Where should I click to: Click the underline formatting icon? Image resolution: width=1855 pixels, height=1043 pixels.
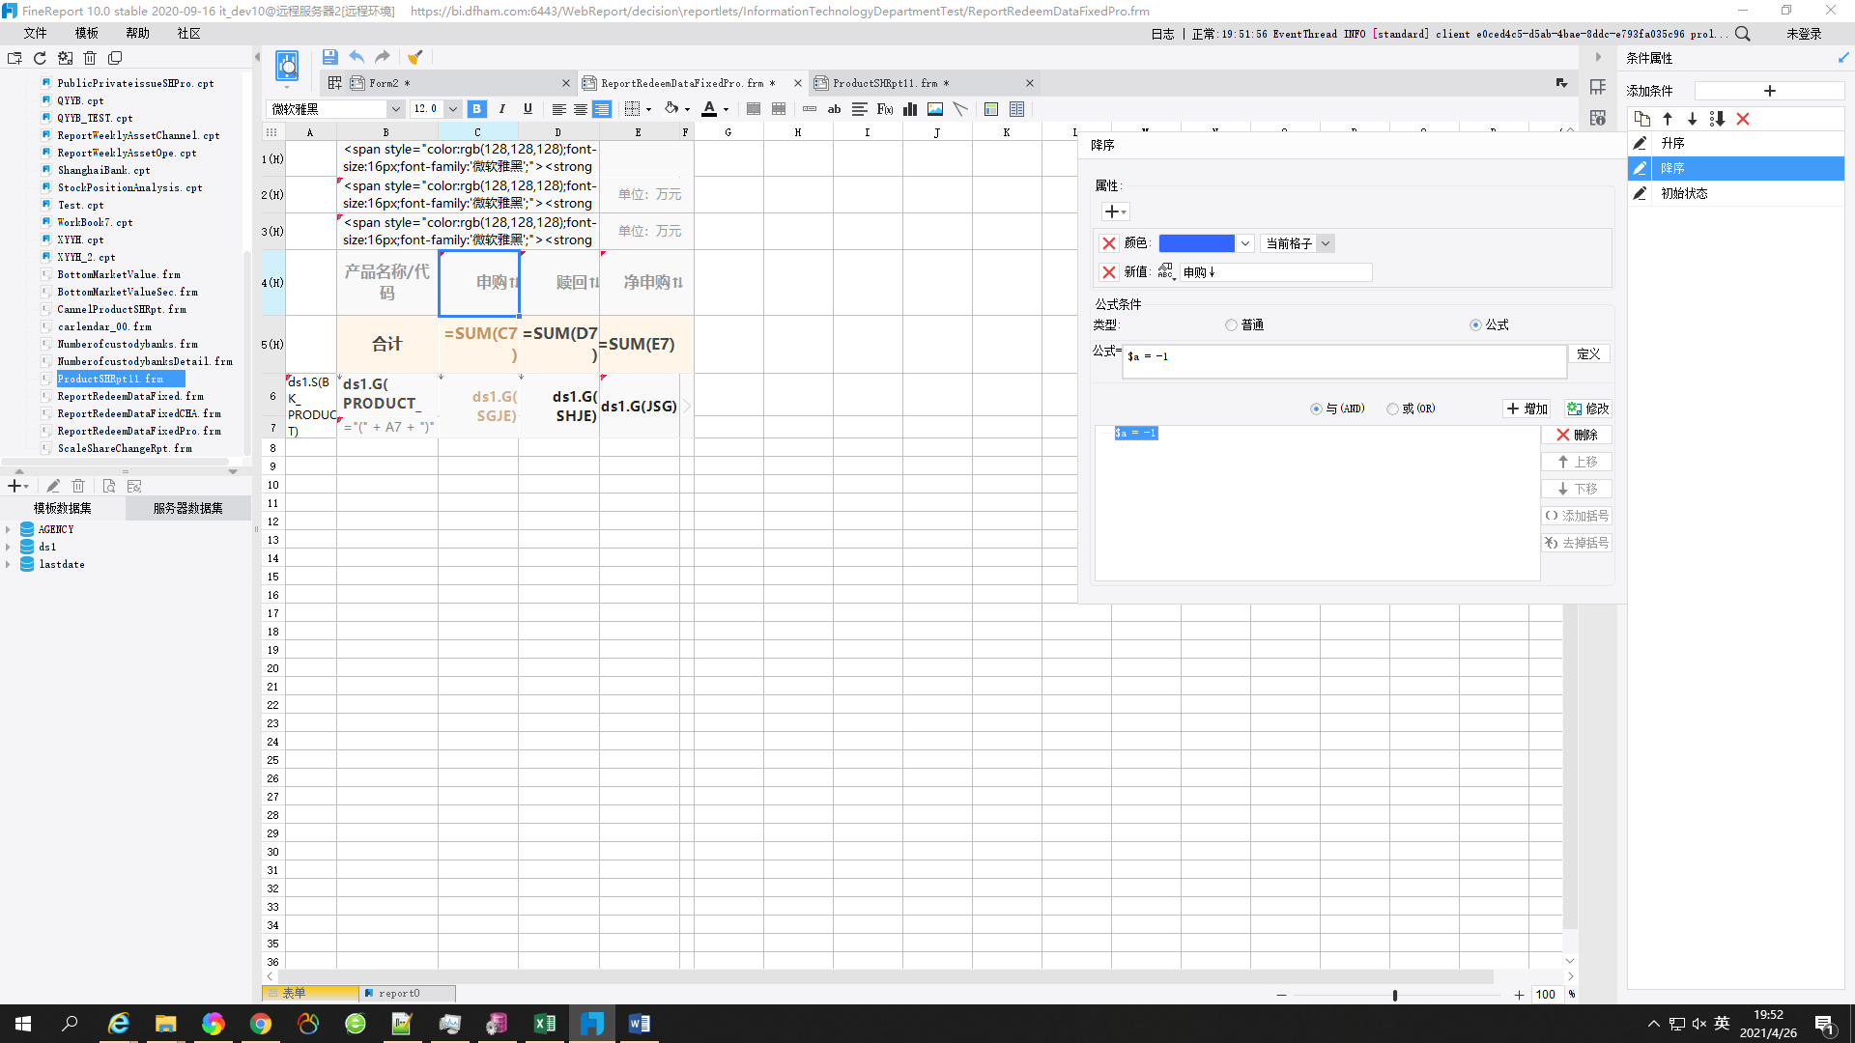[528, 109]
